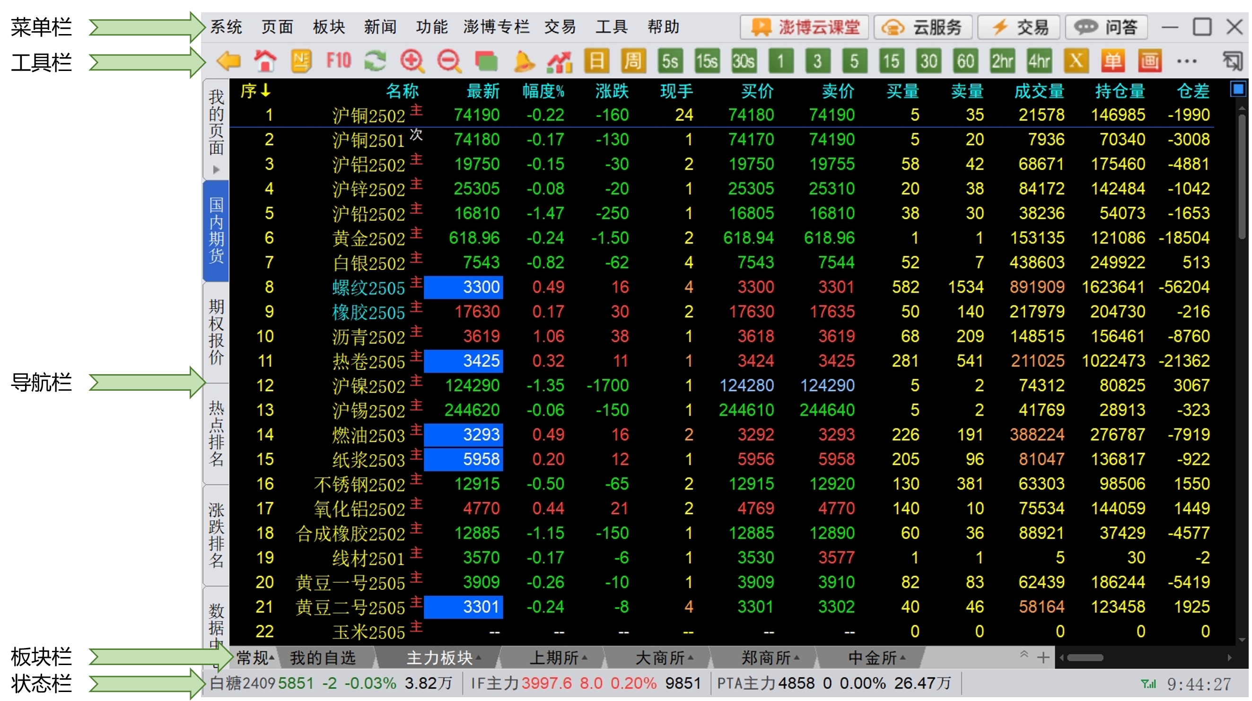Screen dimensions: 1252x701
Task: Switch to 15-minute period button
Action: click(x=891, y=61)
